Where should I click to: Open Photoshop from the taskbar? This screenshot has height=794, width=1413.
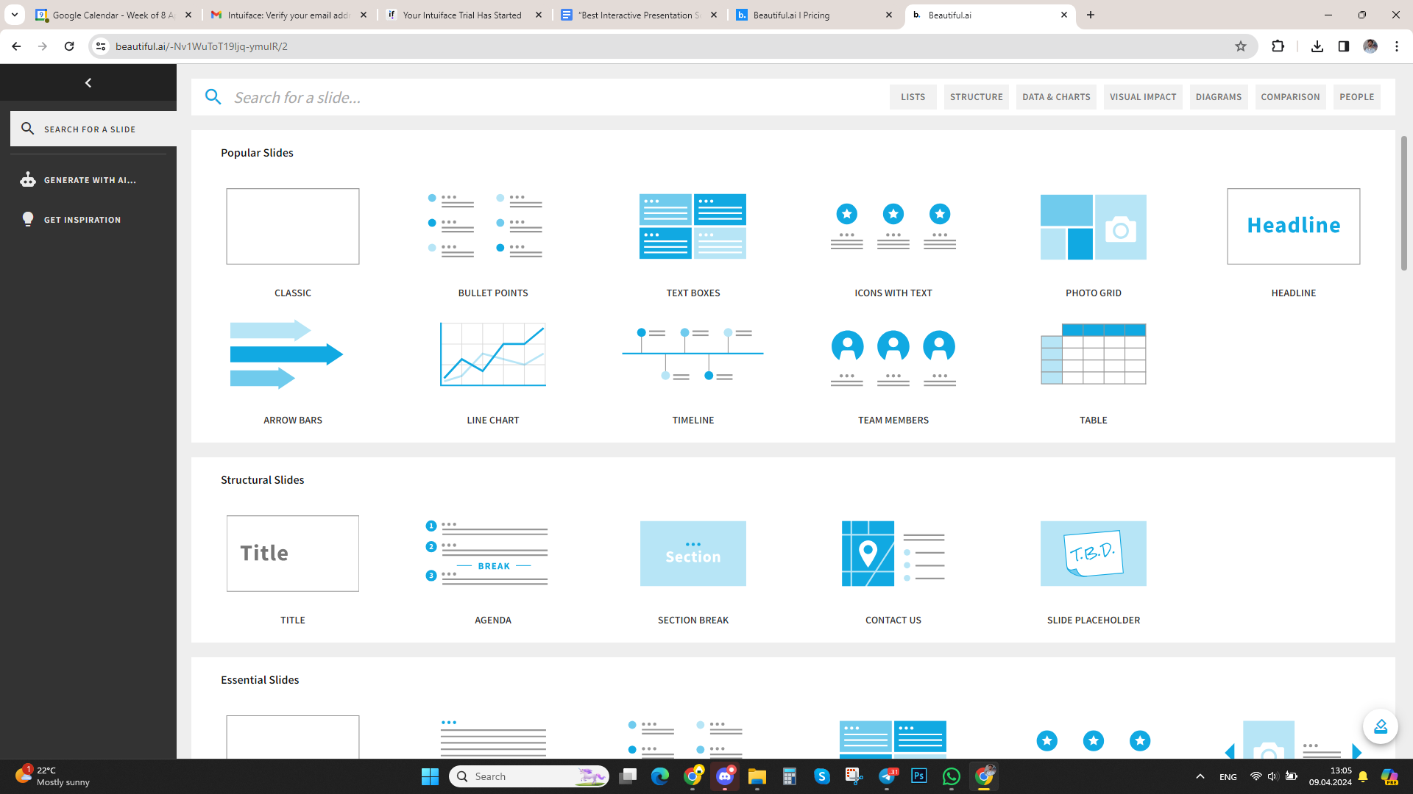[x=918, y=776]
